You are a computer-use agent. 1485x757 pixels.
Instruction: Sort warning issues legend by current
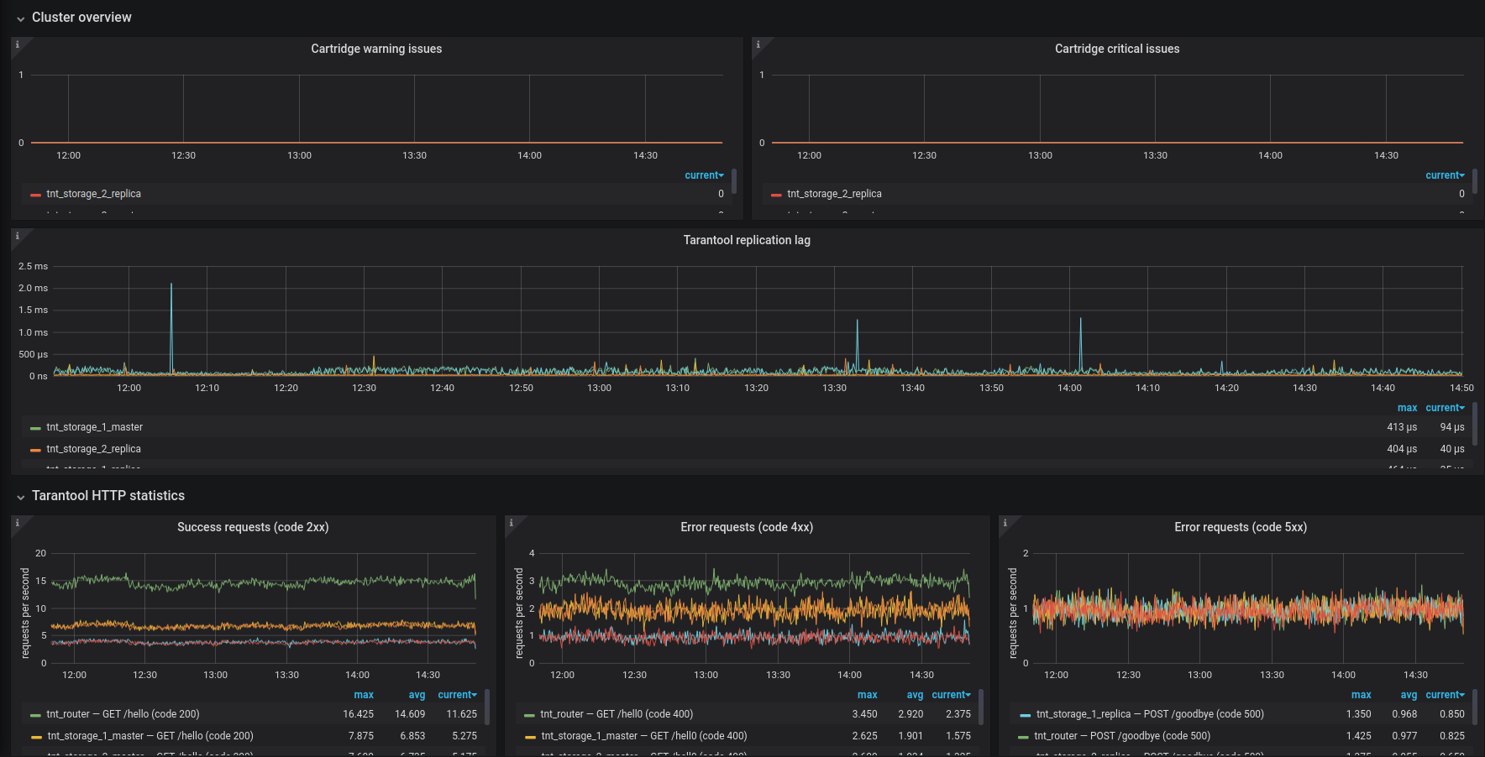tap(704, 175)
